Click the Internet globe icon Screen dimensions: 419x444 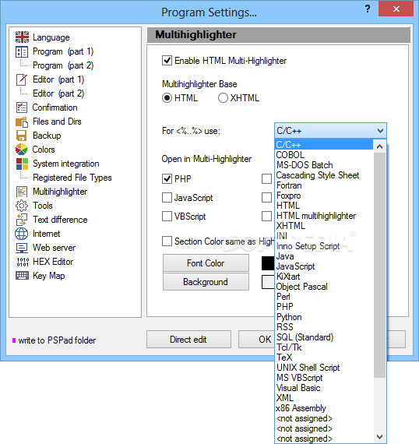pos(22,234)
